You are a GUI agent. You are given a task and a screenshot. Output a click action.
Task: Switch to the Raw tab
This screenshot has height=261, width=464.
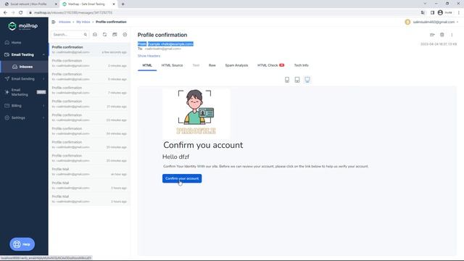click(x=212, y=65)
